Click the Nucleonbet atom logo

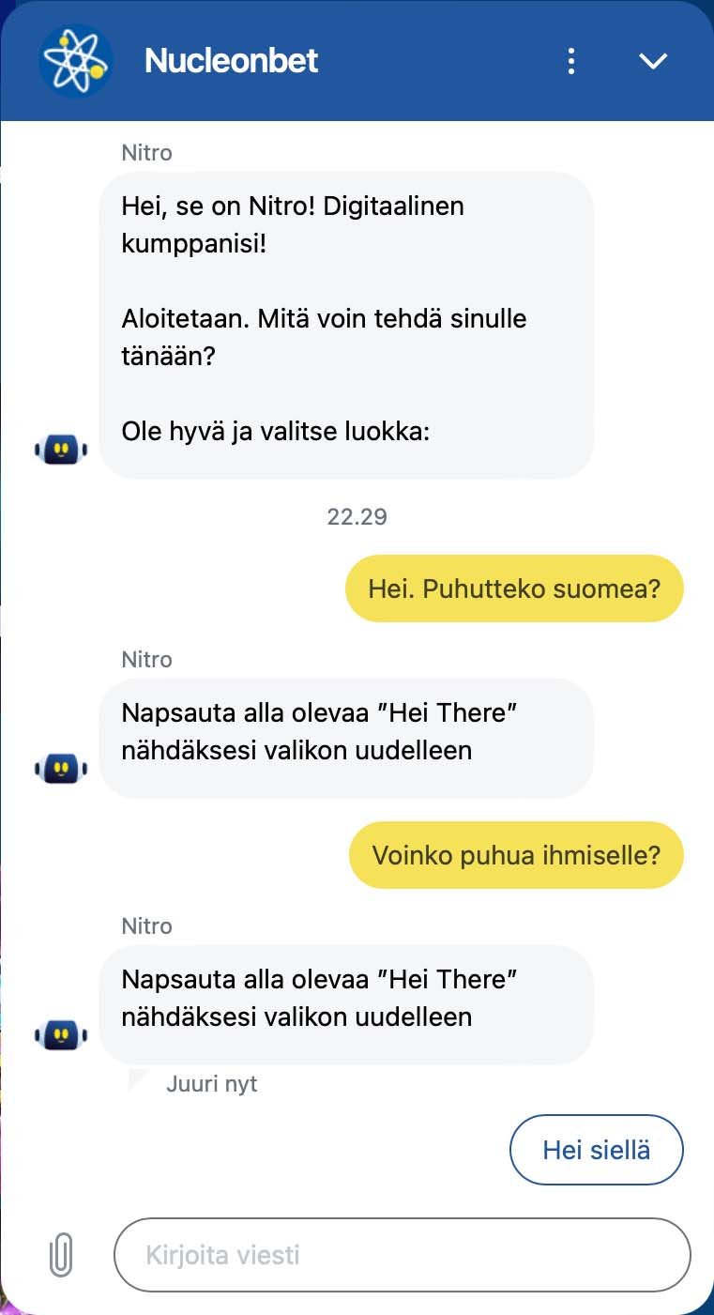coord(76,61)
